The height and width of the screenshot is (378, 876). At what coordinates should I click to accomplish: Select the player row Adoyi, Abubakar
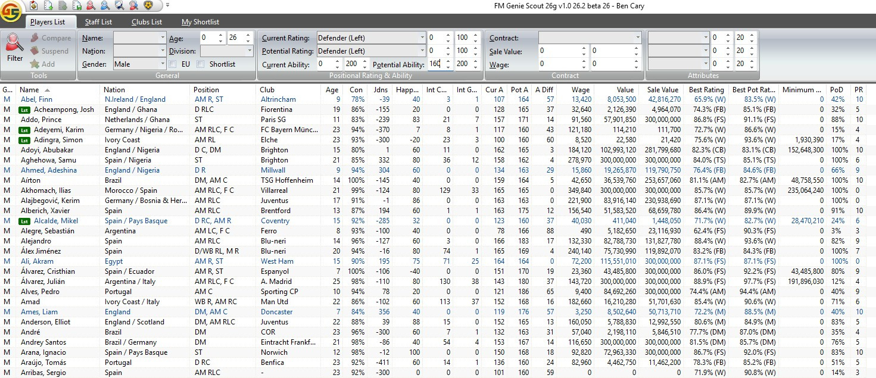pyautogui.click(x=438, y=150)
